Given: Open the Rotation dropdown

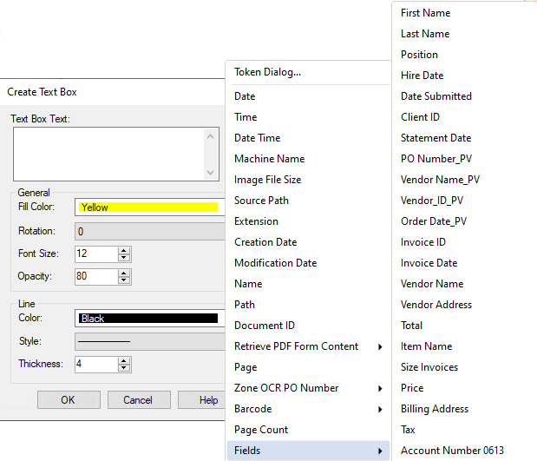Looking at the screenshot, I should 150,231.
